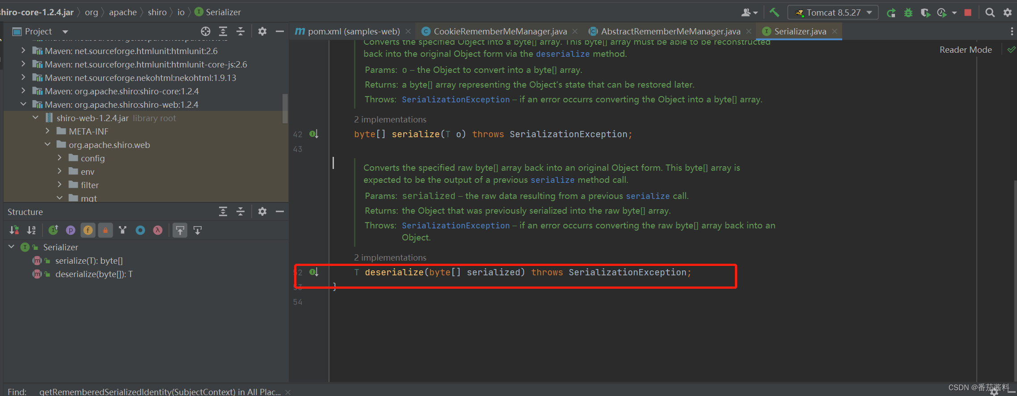Expand all nodes in Project panel

coord(223,31)
